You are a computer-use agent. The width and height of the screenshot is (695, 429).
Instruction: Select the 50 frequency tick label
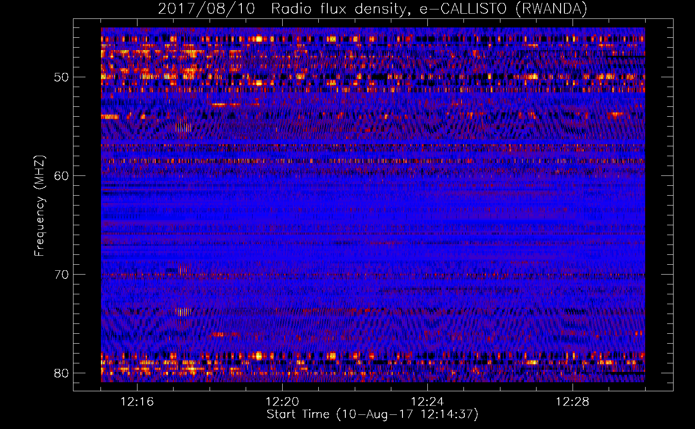click(x=61, y=77)
